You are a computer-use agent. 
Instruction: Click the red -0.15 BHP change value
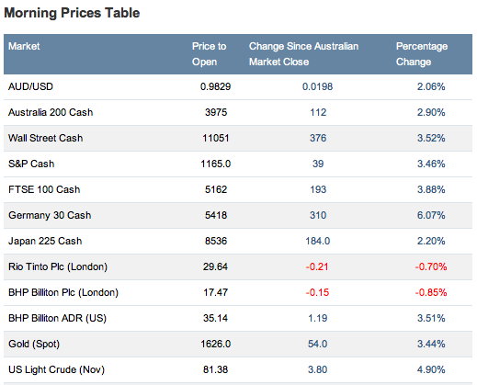tap(317, 292)
